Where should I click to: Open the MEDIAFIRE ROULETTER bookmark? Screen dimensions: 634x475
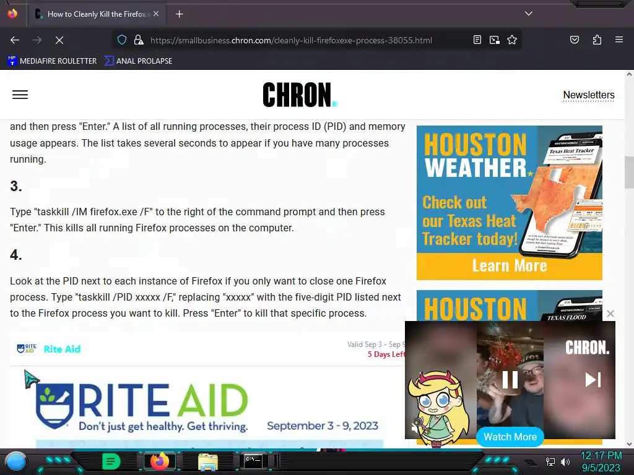(52, 61)
